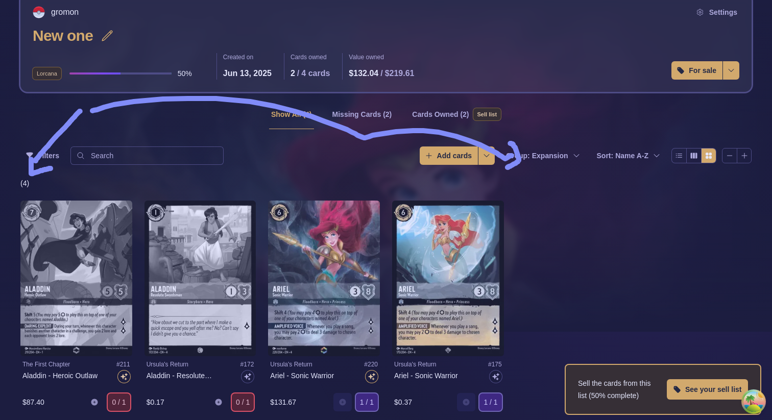Open the Sort: Name A-Z dropdown
772x420 pixels.
tap(628, 156)
